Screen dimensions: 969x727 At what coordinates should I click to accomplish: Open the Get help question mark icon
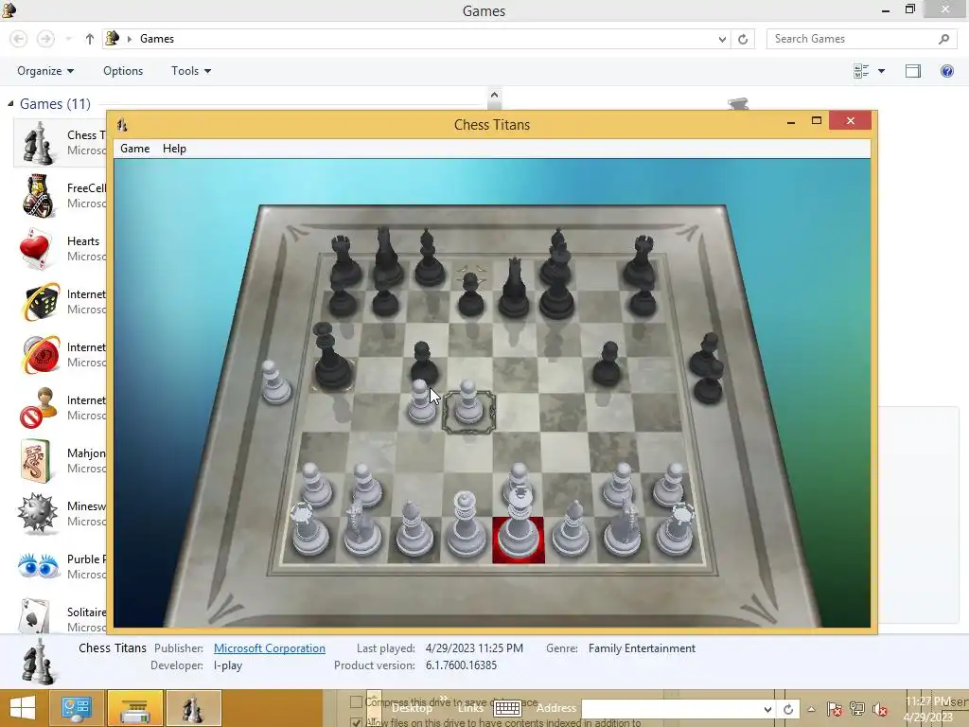946,71
